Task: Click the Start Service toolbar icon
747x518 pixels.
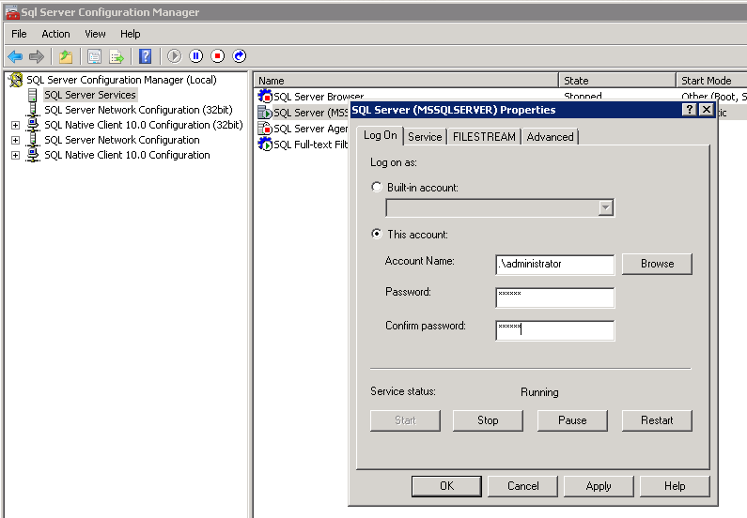Action: pos(175,56)
